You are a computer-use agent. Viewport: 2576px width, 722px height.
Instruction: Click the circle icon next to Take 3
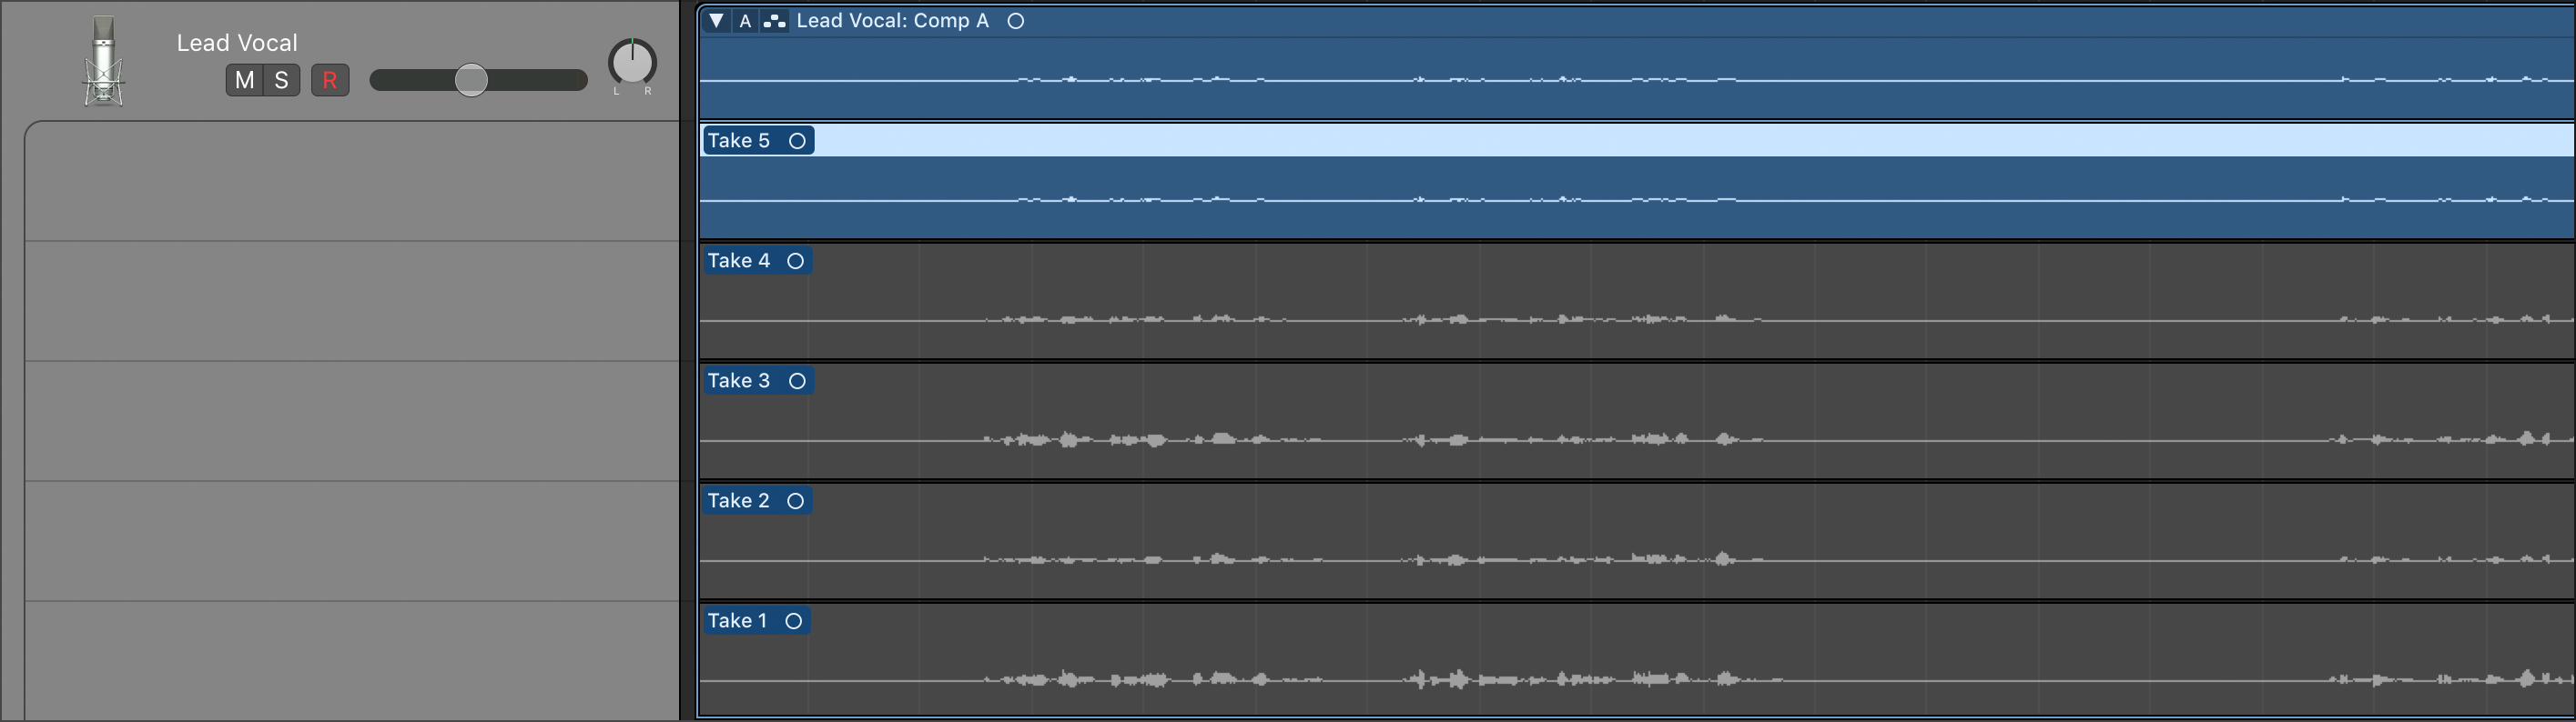[x=797, y=380]
